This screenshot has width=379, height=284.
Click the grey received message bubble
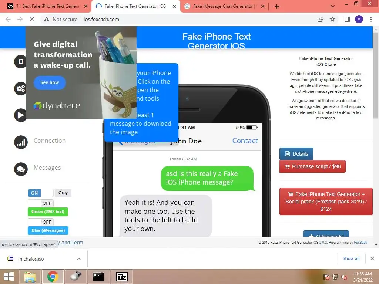click(166, 216)
